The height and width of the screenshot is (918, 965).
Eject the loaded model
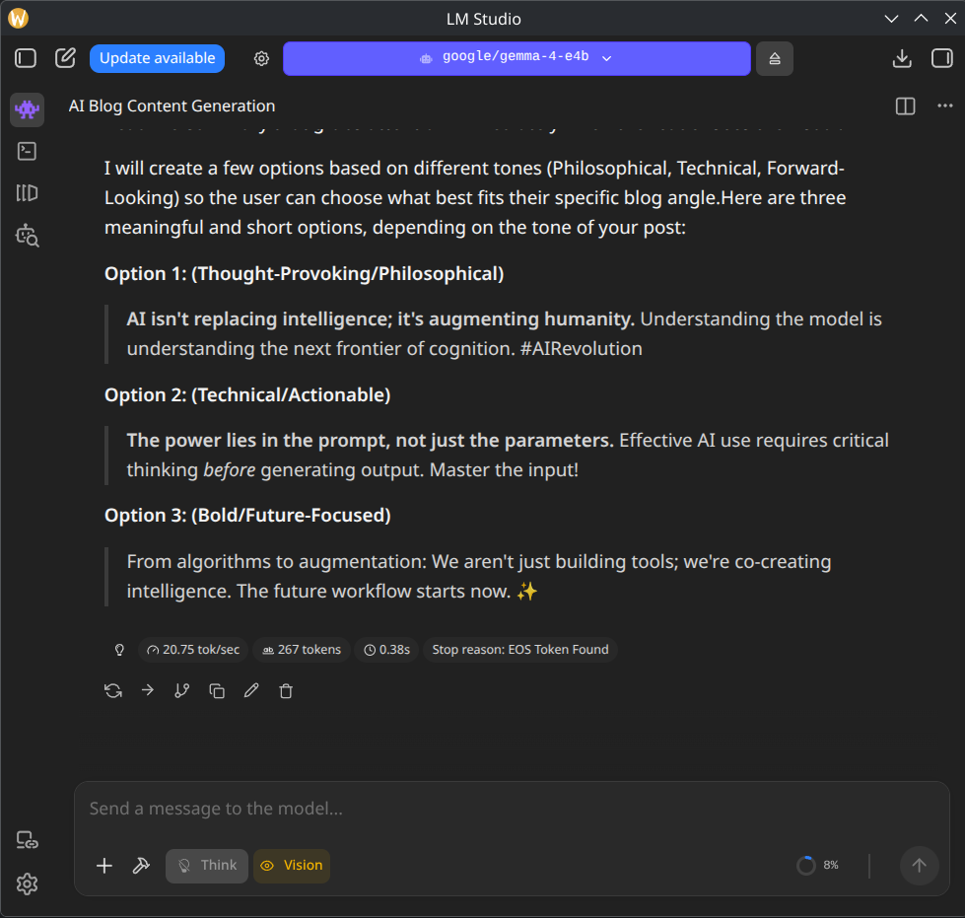(774, 58)
